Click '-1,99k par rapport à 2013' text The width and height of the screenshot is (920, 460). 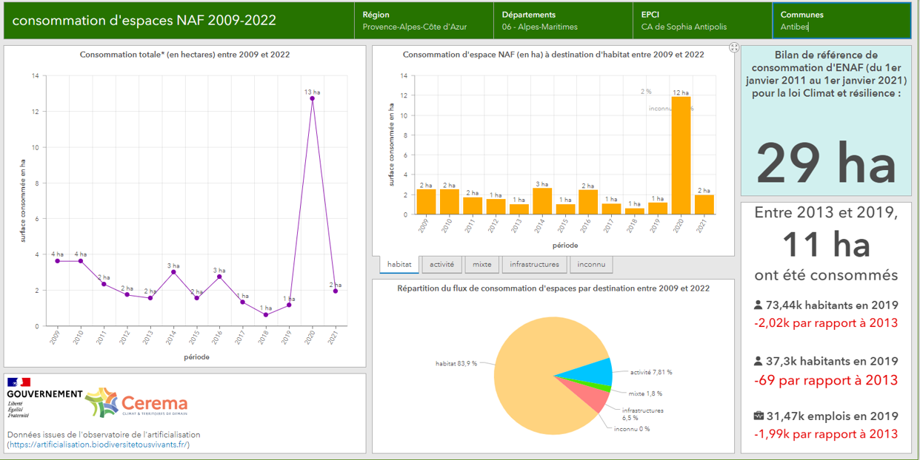(x=826, y=434)
